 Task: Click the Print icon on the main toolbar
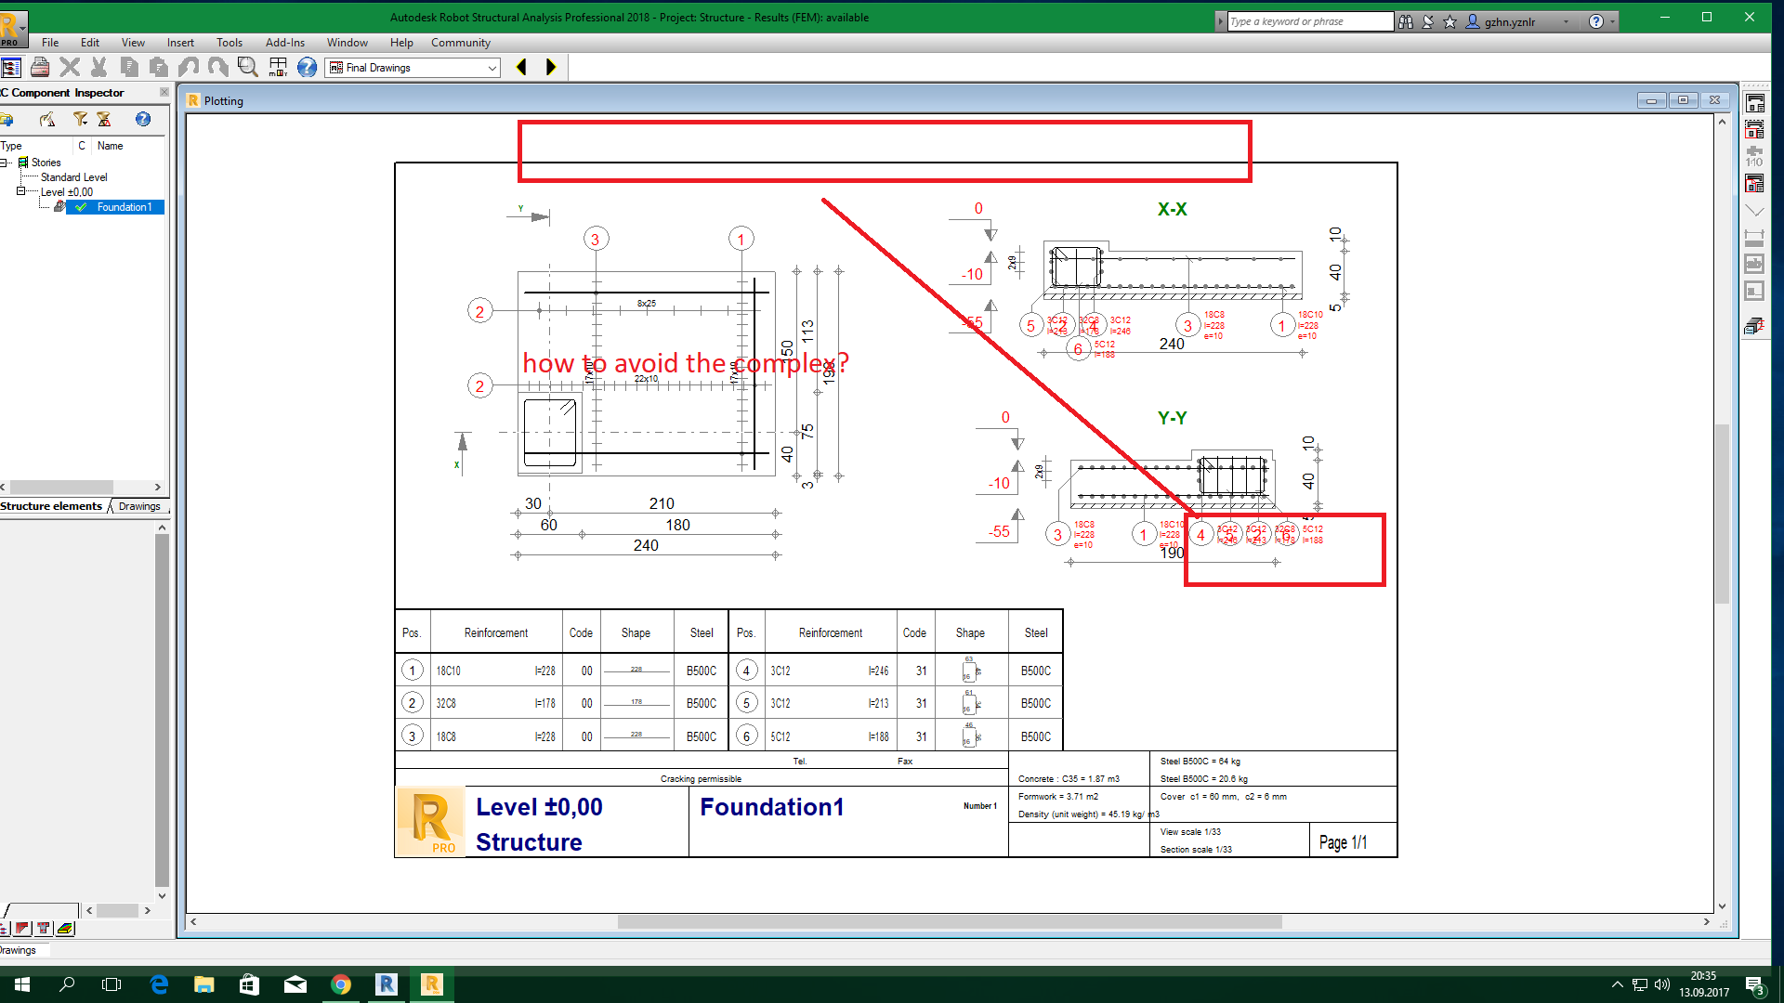coord(40,67)
